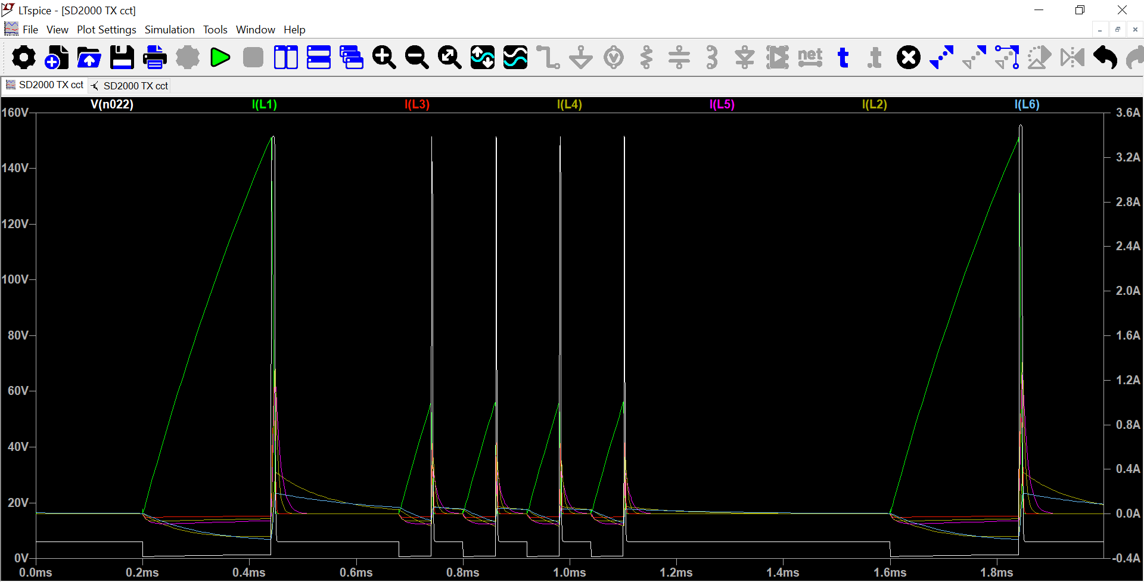Add a net label
The image size is (1144, 582).
click(x=810, y=58)
